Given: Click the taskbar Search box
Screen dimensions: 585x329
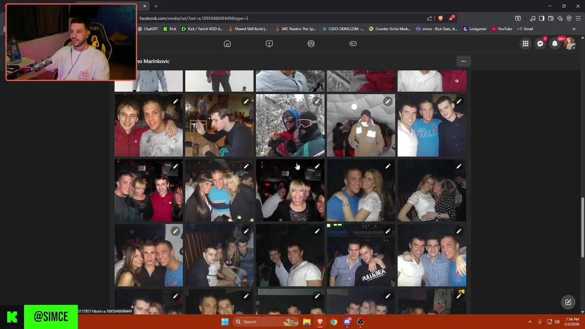Looking at the screenshot, I should tap(267, 322).
